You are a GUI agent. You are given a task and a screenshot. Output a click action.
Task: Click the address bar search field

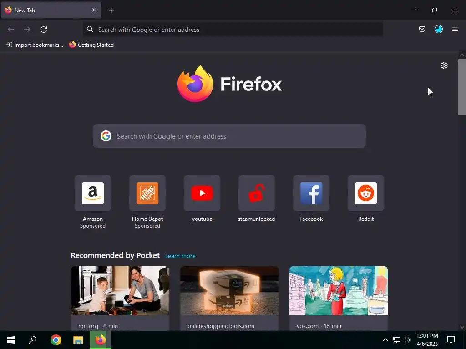233,30
